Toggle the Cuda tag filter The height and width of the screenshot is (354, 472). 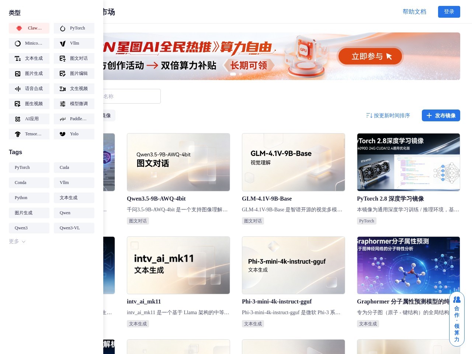coord(74,167)
